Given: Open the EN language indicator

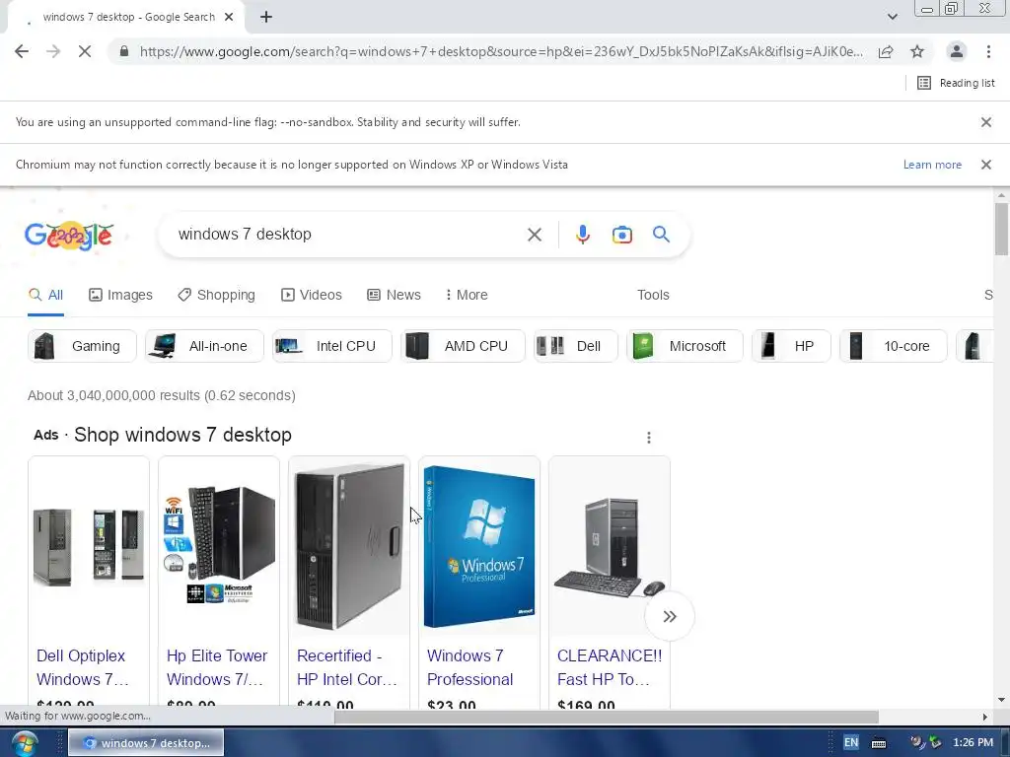Looking at the screenshot, I should click(851, 743).
